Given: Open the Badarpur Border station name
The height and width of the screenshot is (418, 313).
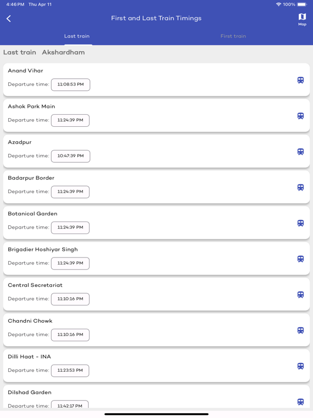Looking at the screenshot, I should click(31, 178).
